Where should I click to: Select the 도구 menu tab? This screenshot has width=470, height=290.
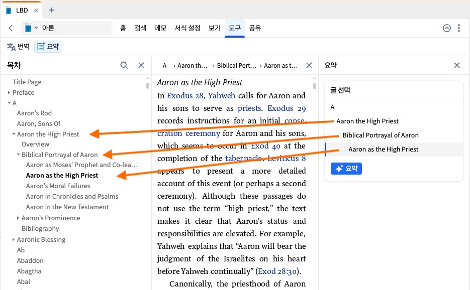click(235, 28)
